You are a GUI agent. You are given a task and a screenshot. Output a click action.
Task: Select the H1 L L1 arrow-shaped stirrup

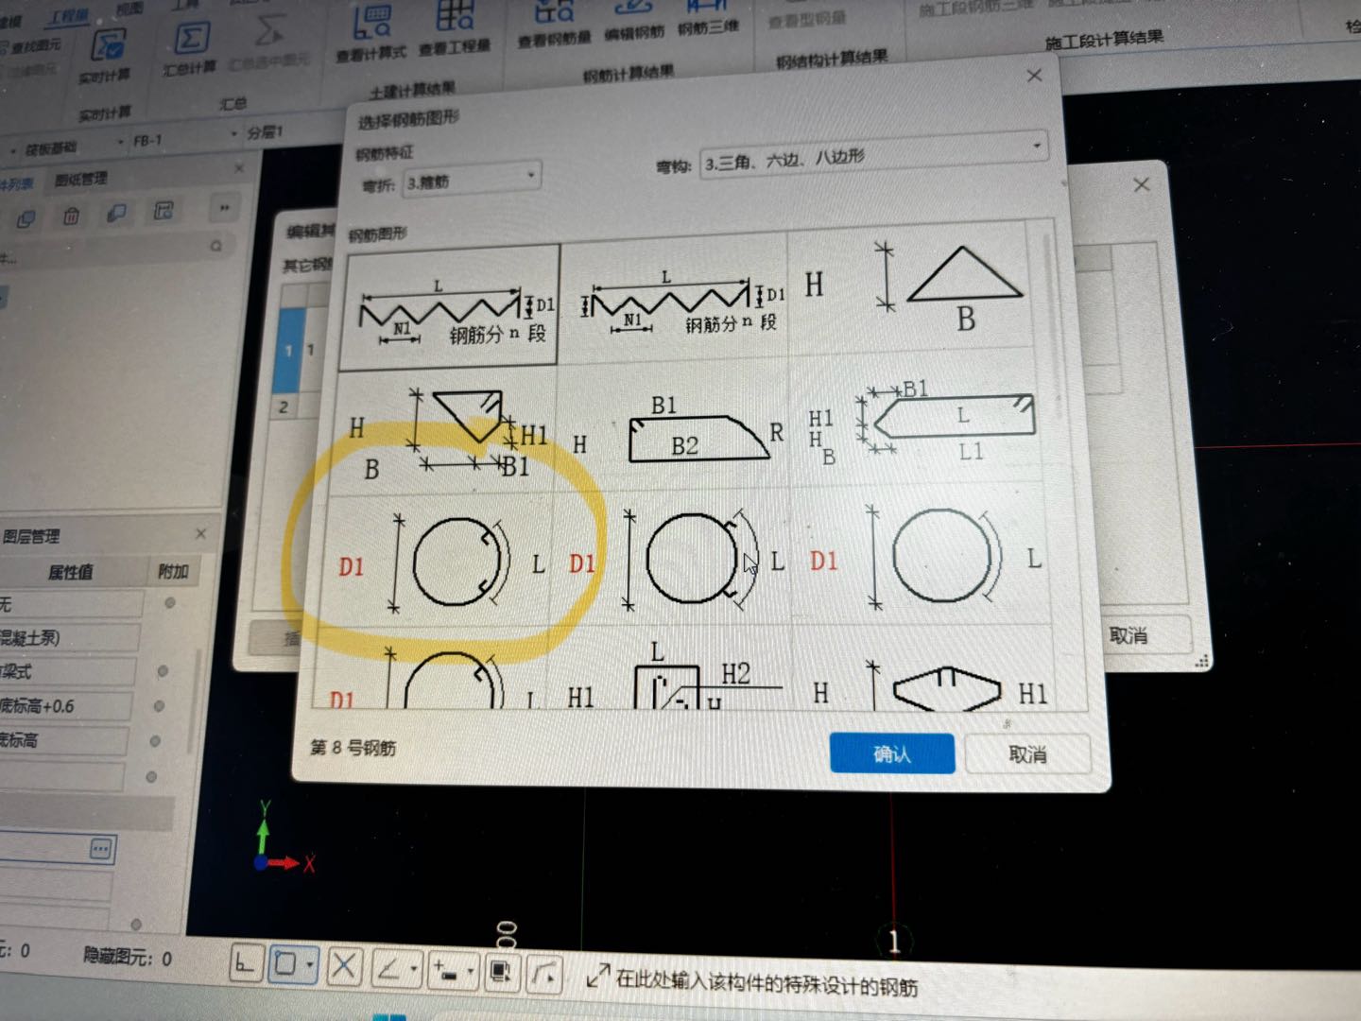pyautogui.click(x=922, y=420)
